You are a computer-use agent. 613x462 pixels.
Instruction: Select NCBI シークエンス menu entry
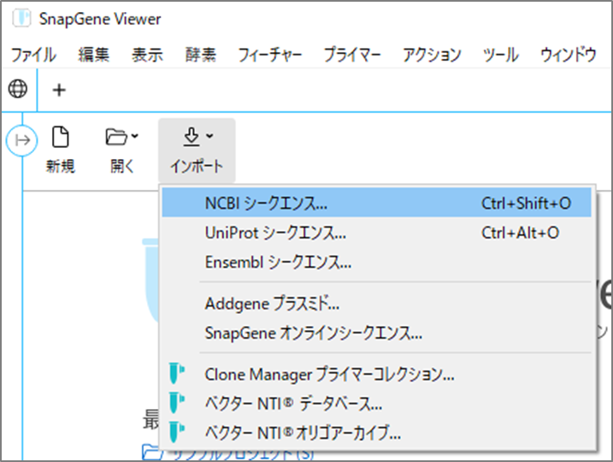click(266, 204)
